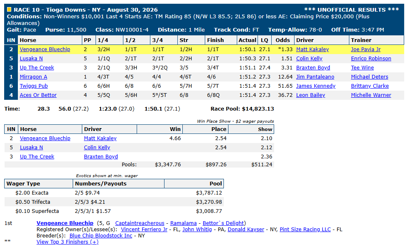
Task: Open driver Jim Pantaleano link
Action: (315, 77)
